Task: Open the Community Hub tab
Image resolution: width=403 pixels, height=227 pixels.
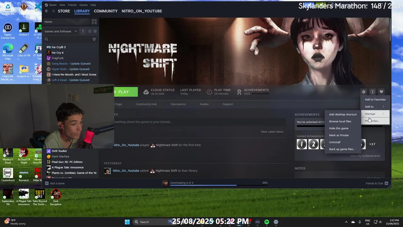Action: coord(146,104)
